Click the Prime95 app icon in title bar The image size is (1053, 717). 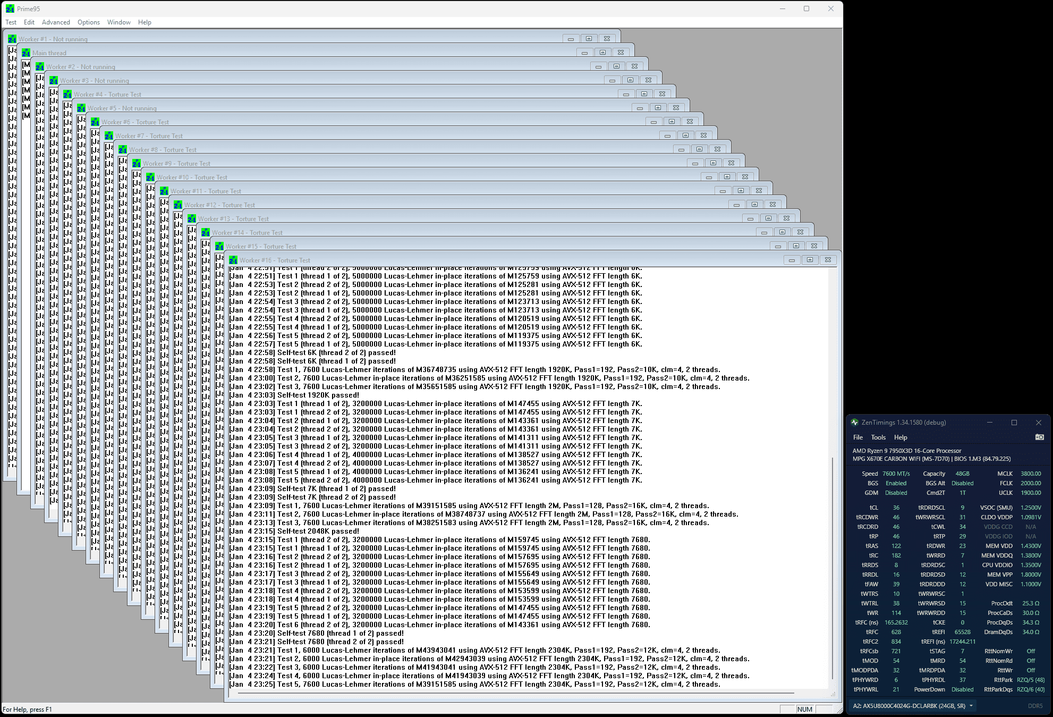coord(10,9)
